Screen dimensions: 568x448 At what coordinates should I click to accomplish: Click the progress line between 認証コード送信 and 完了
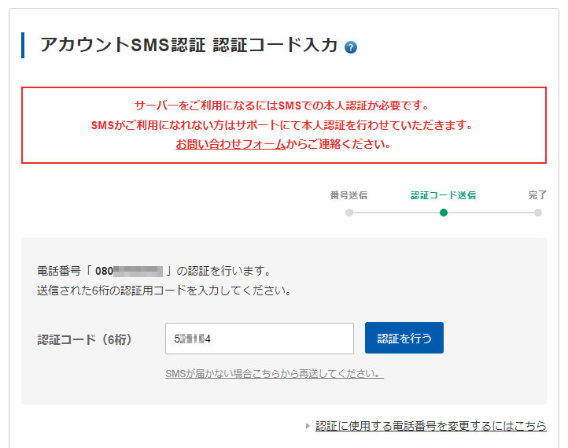click(491, 213)
